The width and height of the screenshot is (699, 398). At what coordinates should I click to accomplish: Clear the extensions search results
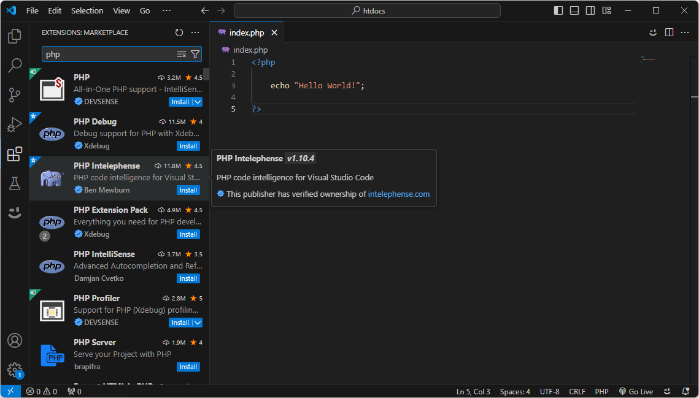coord(182,55)
